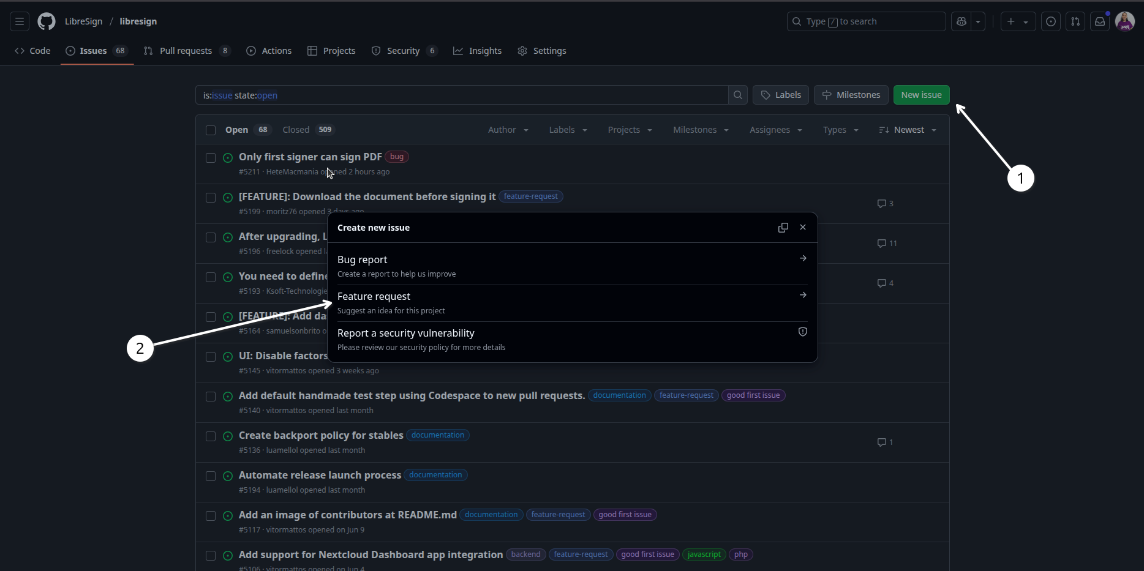Viewport: 1144px width, 571px height.
Task: Open the Milestones button beside search
Action: [851, 95]
